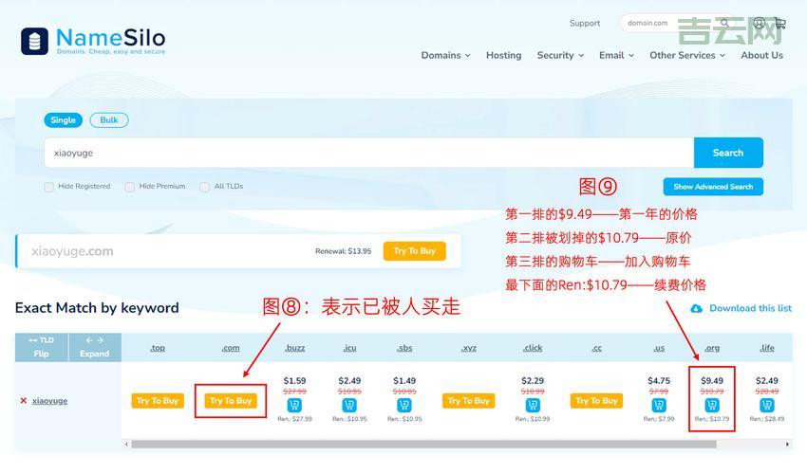Click the NameSilo logo icon
The image size is (807, 474).
click(35, 41)
